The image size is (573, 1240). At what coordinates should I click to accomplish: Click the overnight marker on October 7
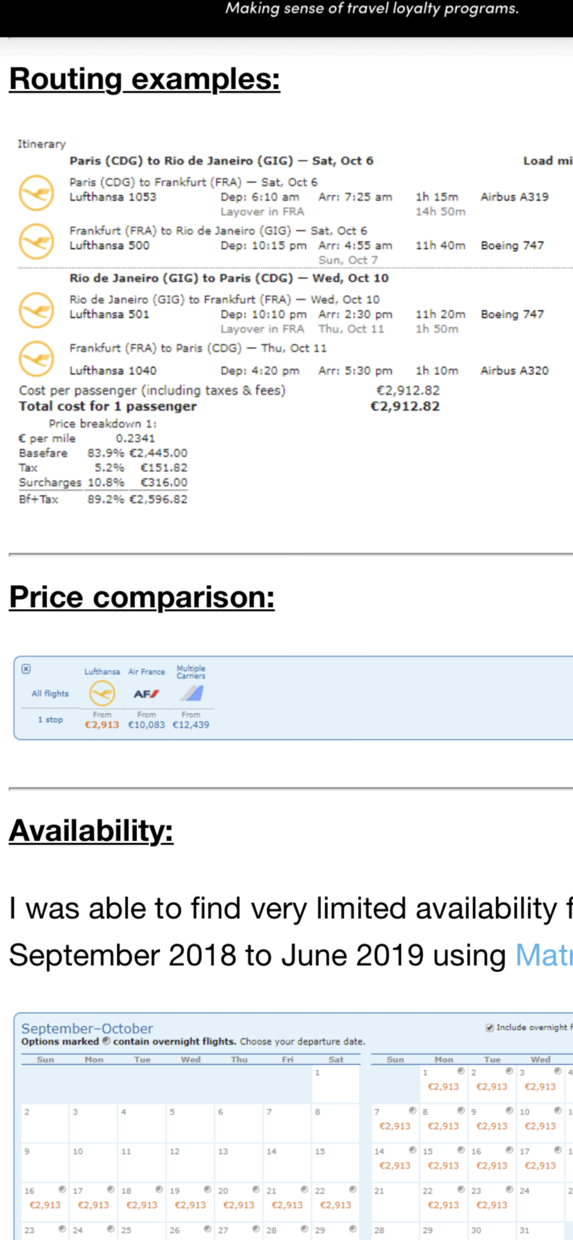412,1111
